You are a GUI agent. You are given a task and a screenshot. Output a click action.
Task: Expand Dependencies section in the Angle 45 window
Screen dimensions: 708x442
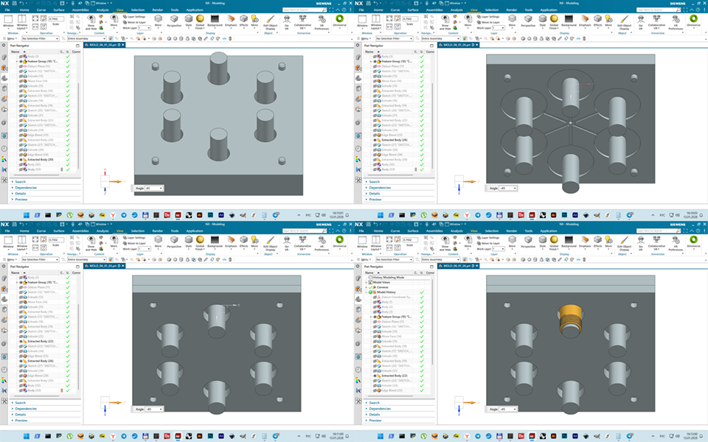[26, 188]
